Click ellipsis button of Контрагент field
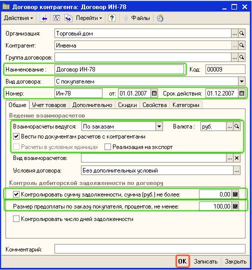This screenshot has width=252, height=270. click(234, 45)
